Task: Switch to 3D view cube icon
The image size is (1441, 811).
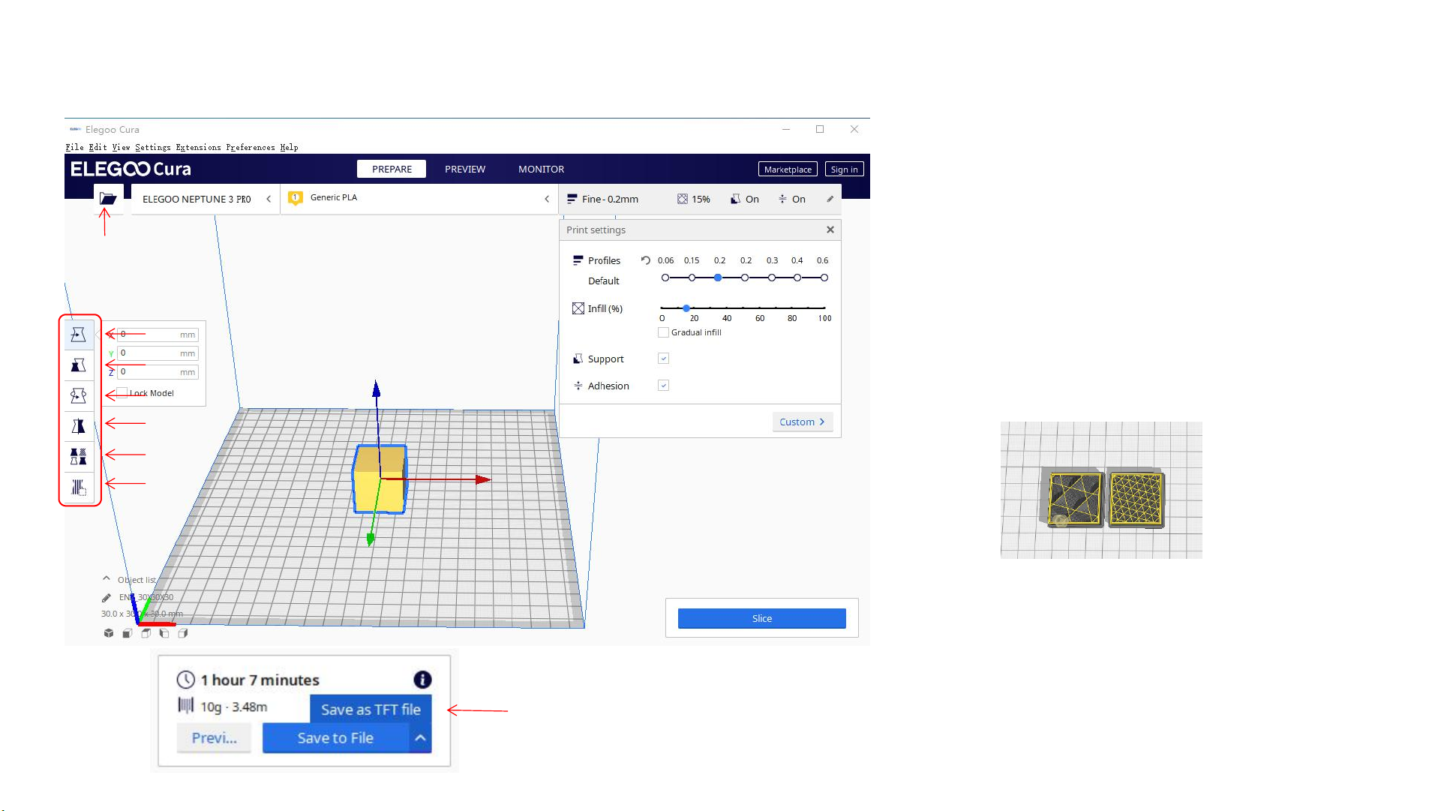Action: pos(109,633)
